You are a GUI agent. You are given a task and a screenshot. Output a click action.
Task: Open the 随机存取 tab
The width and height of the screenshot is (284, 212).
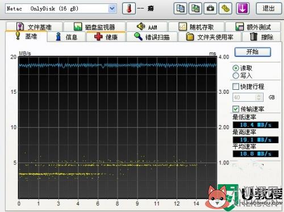tap(196, 27)
